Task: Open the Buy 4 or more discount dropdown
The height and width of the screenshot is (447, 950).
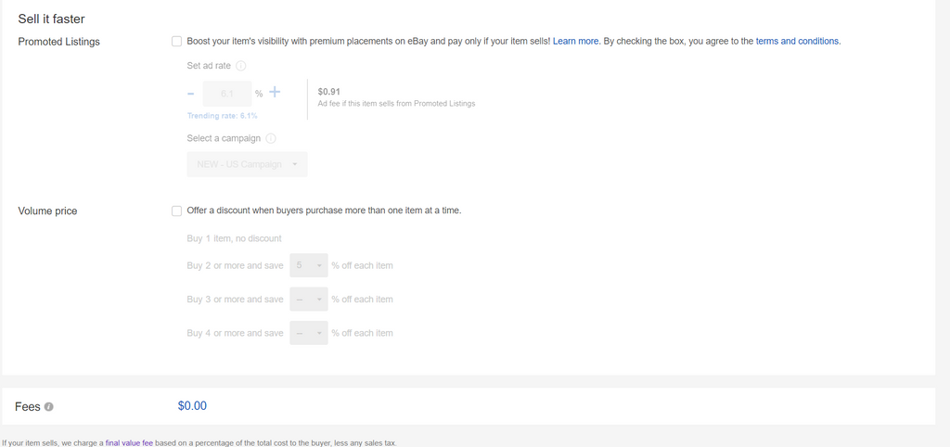Action: (x=308, y=333)
